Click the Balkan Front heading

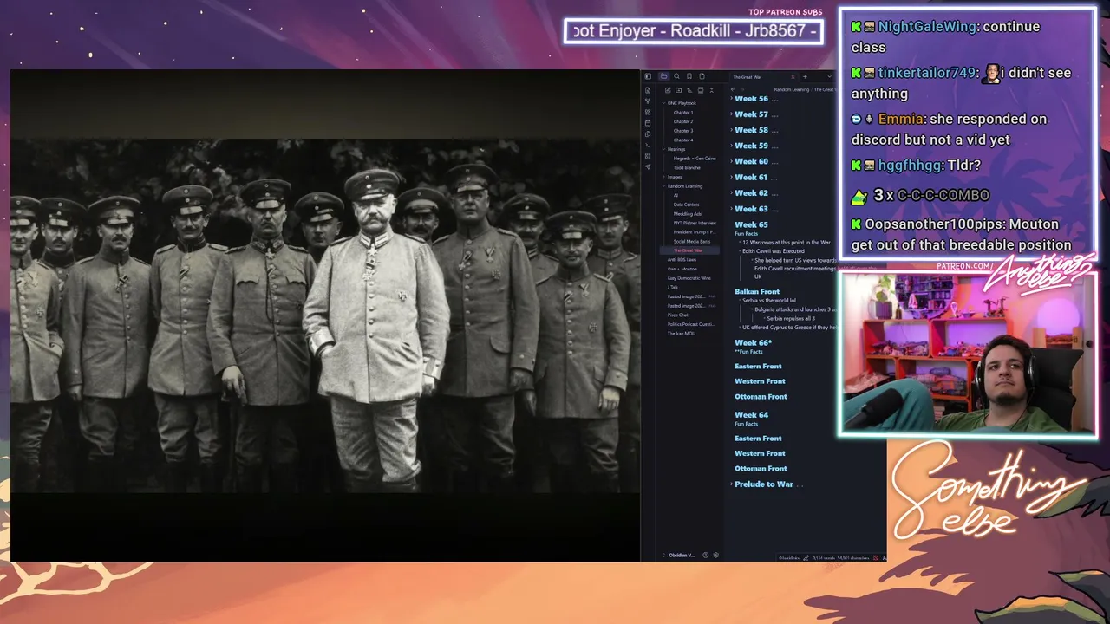click(x=757, y=291)
